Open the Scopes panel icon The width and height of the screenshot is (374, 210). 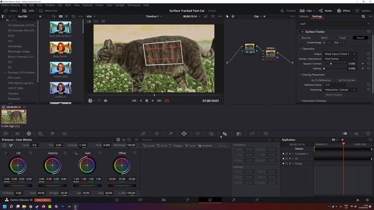(x=356, y=134)
